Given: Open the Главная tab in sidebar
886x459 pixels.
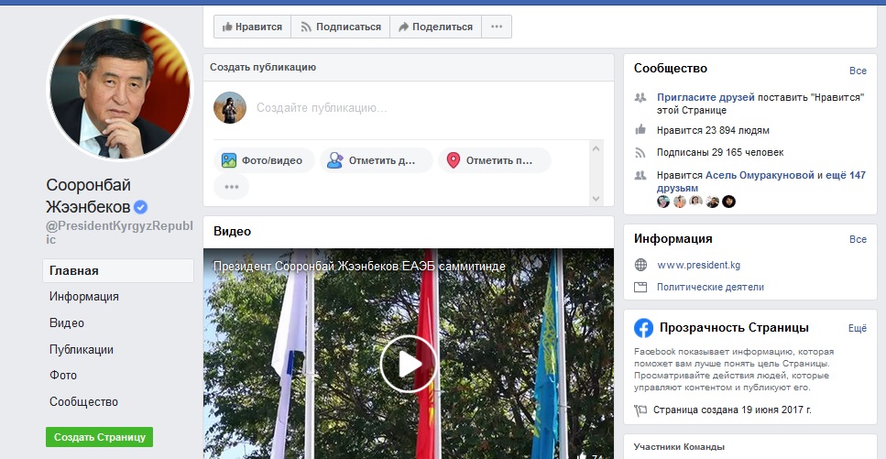Looking at the screenshot, I should pos(118,271).
